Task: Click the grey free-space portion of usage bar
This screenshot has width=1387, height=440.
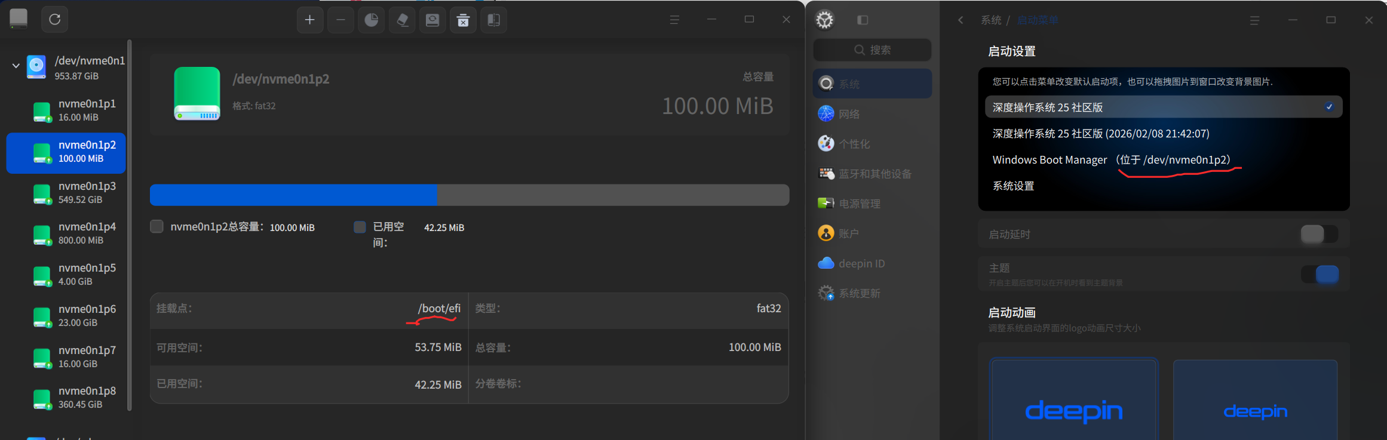Action: pos(613,195)
